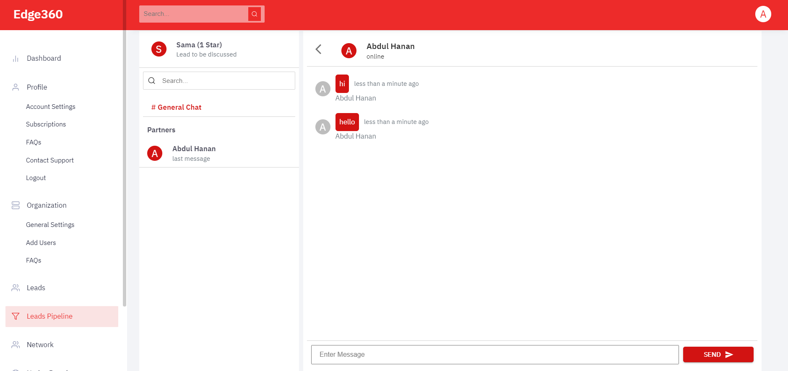Click the Profile person icon
The image size is (788, 371).
[16, 87]
